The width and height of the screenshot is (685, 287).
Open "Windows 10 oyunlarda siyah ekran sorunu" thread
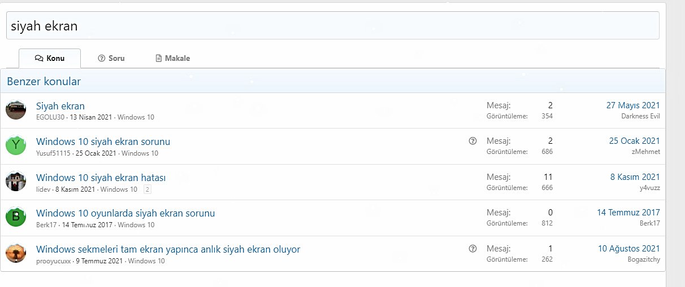click(x=125, y=213)
